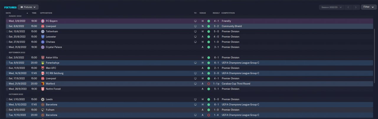Go to previous season with left arrow

tap(349, 7)
